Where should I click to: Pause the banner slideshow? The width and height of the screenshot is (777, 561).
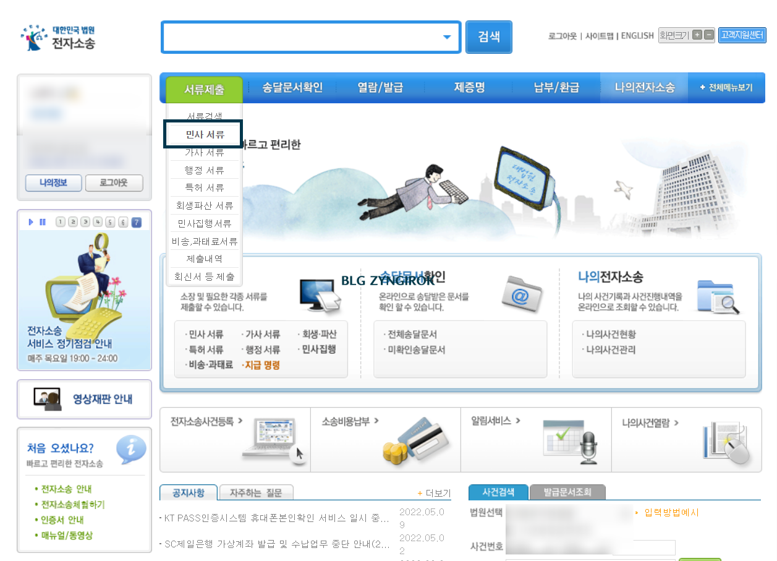coord(42,222)
